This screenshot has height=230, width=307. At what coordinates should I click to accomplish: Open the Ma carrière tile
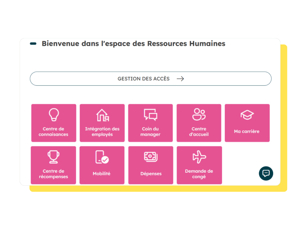tap(247, 123)
